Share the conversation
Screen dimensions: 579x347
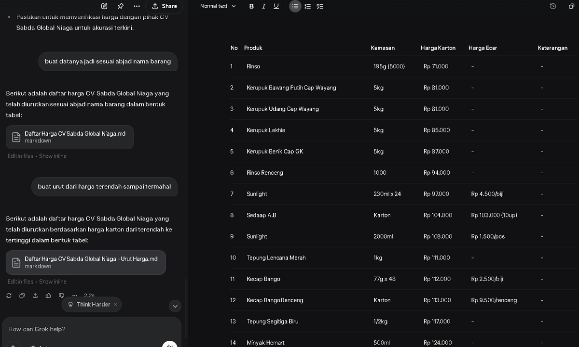click(x=164, y=6)
